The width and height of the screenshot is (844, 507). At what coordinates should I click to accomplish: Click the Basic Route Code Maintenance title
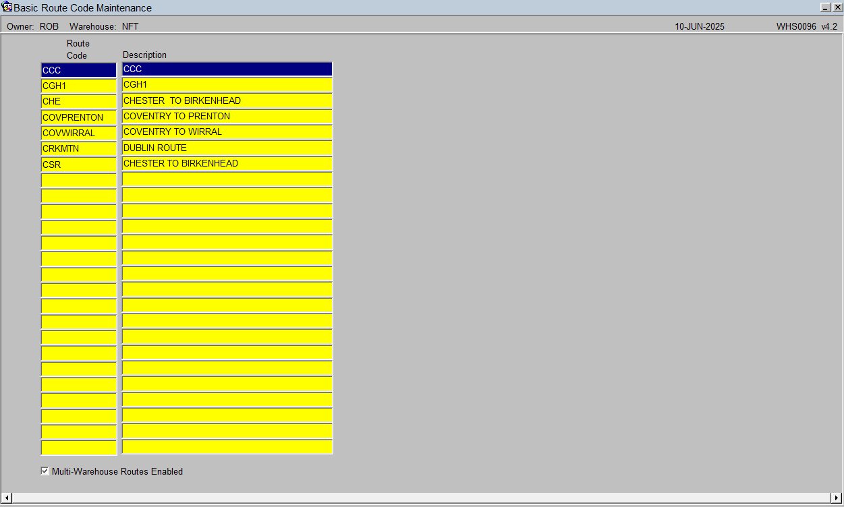[x=82, y=8]
